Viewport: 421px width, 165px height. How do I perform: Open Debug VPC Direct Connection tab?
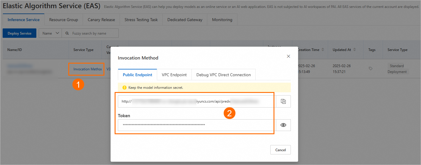coord(223,75)
